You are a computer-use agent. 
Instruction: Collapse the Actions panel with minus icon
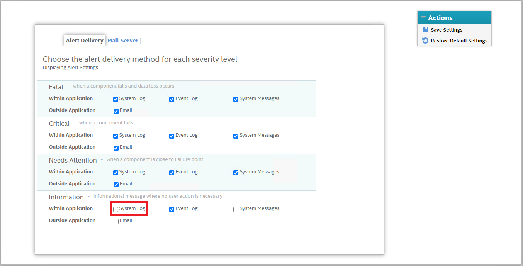pyautogui.click(x=423, y=17)
